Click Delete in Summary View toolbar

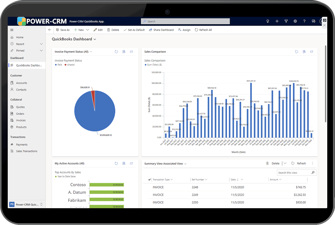tap(273, 163)
